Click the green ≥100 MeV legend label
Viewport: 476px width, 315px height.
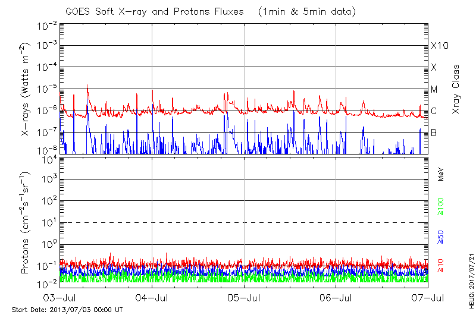(x=441, y=207)
